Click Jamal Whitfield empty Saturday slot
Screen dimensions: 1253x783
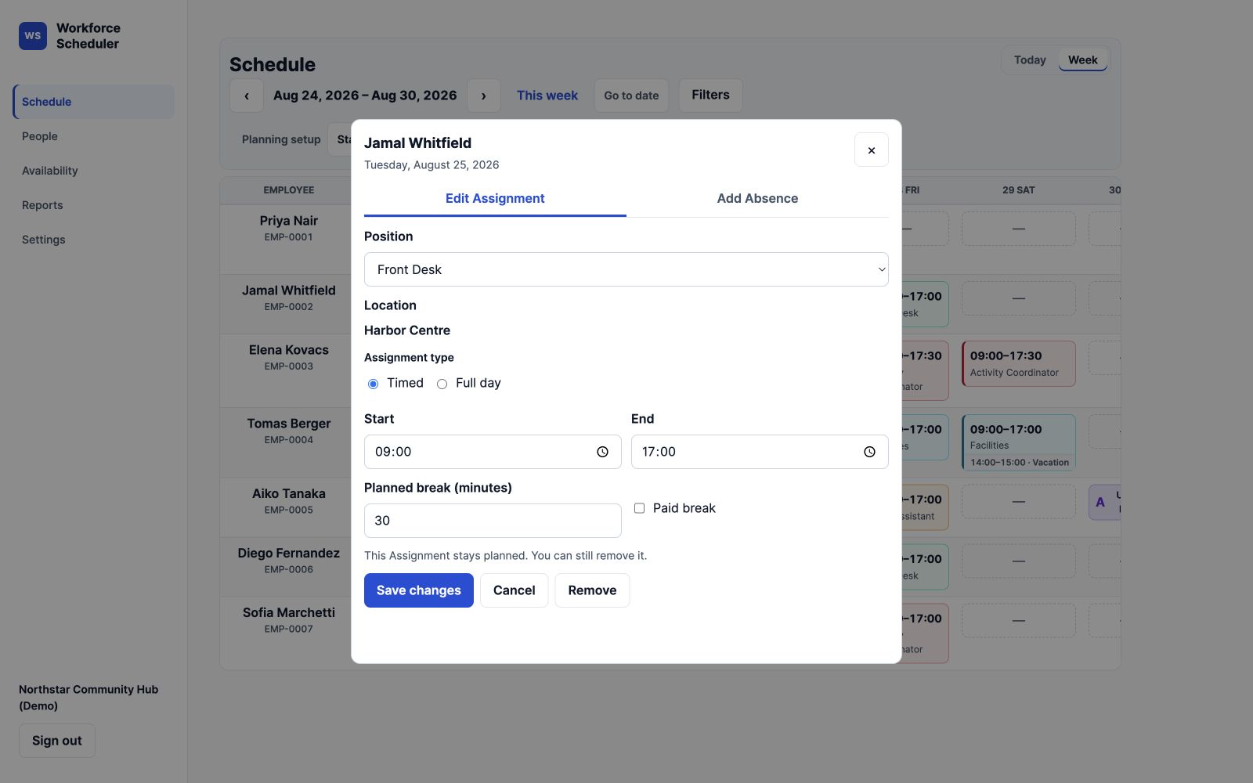coord(1019,298)
